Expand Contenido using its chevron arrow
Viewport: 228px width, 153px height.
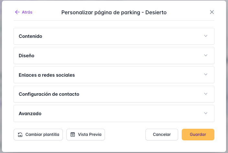tap(206, 36)
